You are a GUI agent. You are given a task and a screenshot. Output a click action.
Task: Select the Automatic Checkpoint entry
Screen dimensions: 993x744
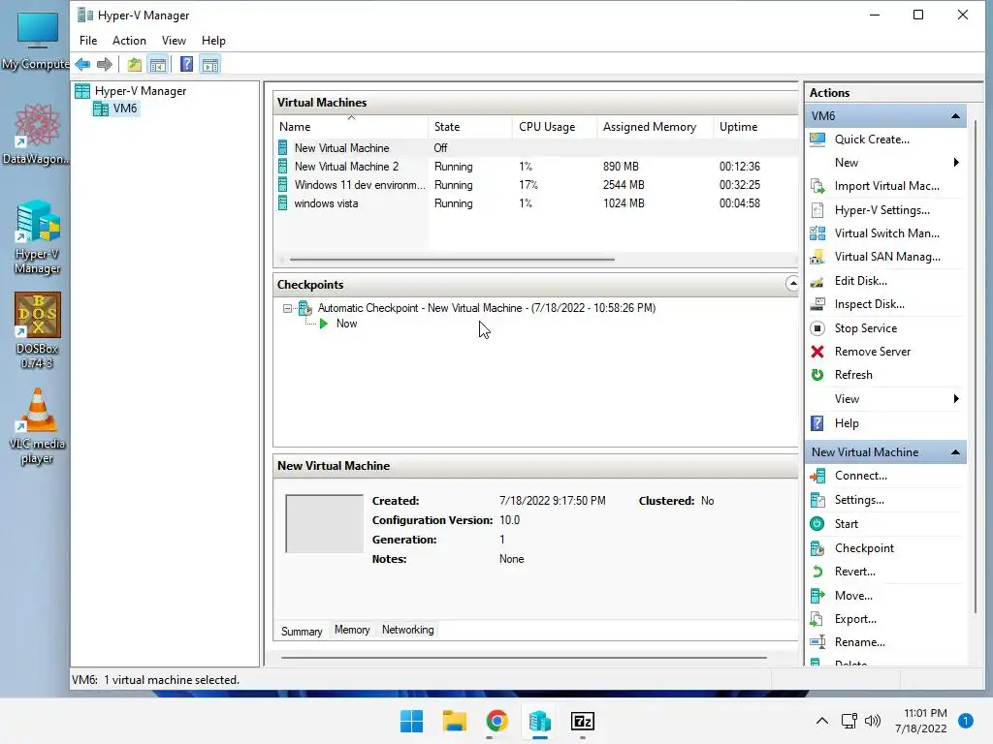487,308
